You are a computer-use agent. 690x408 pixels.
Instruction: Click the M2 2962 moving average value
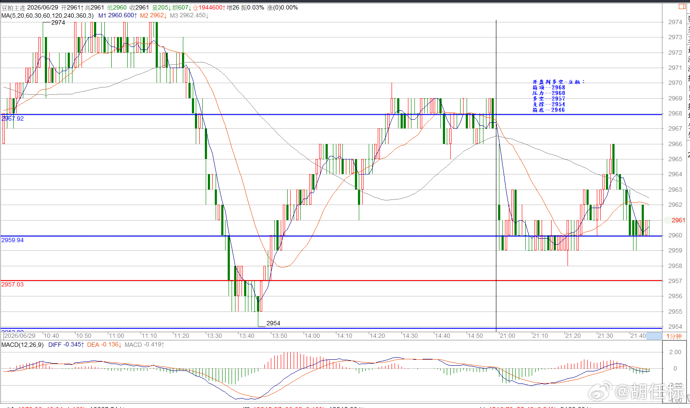pos(153,16)
